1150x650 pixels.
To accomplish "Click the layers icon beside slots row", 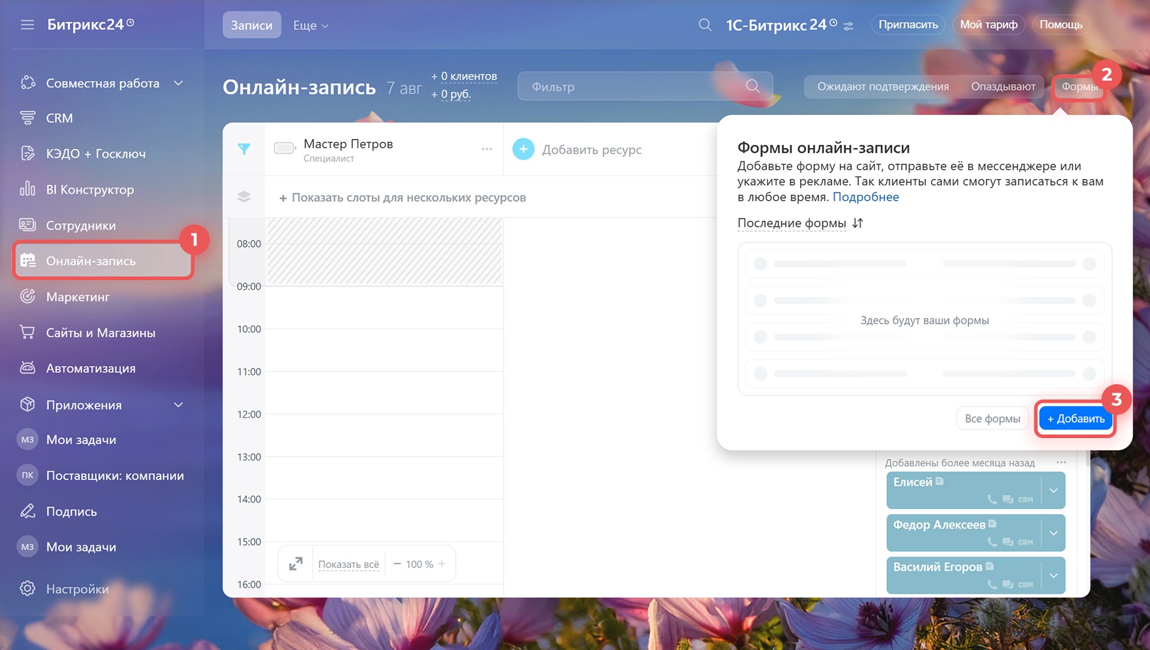I will 244,197.
